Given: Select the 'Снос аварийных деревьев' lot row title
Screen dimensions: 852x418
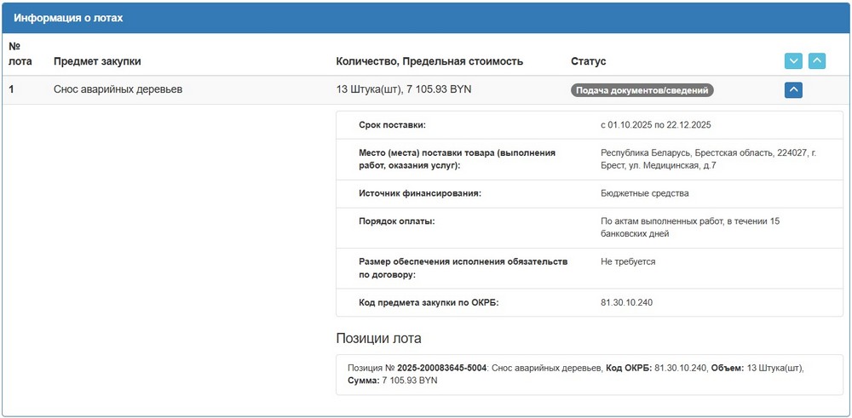Looking at the screenshot, I should [118, 89].
